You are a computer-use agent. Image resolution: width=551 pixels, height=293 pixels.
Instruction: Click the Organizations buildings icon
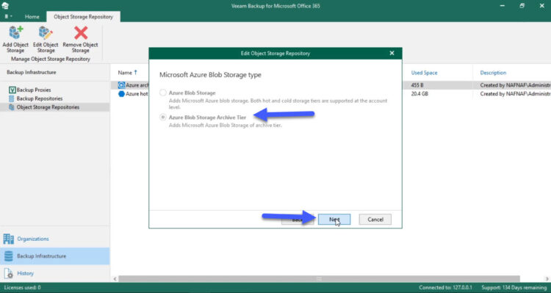8,239
